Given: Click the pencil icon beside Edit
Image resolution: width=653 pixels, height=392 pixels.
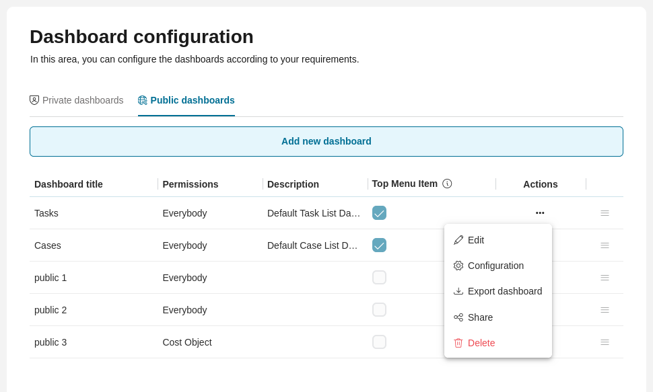Looking at the screenshot, I should (x=458, y=240).
